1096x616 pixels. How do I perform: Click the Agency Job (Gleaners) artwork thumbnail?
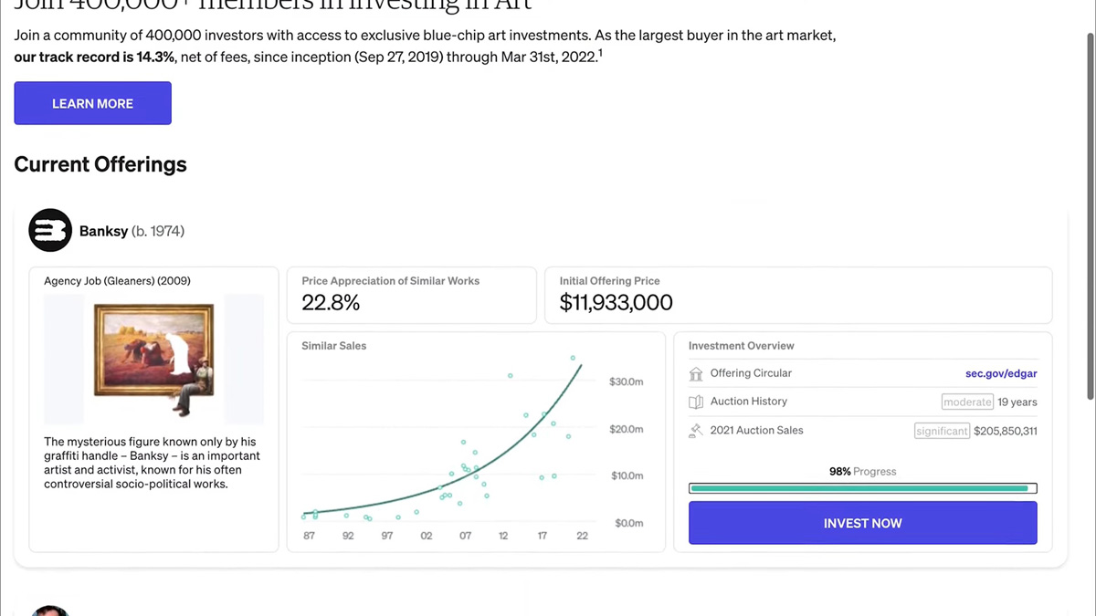(x=153, y=359)
